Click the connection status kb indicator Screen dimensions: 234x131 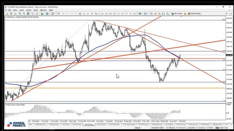[222, 128]
